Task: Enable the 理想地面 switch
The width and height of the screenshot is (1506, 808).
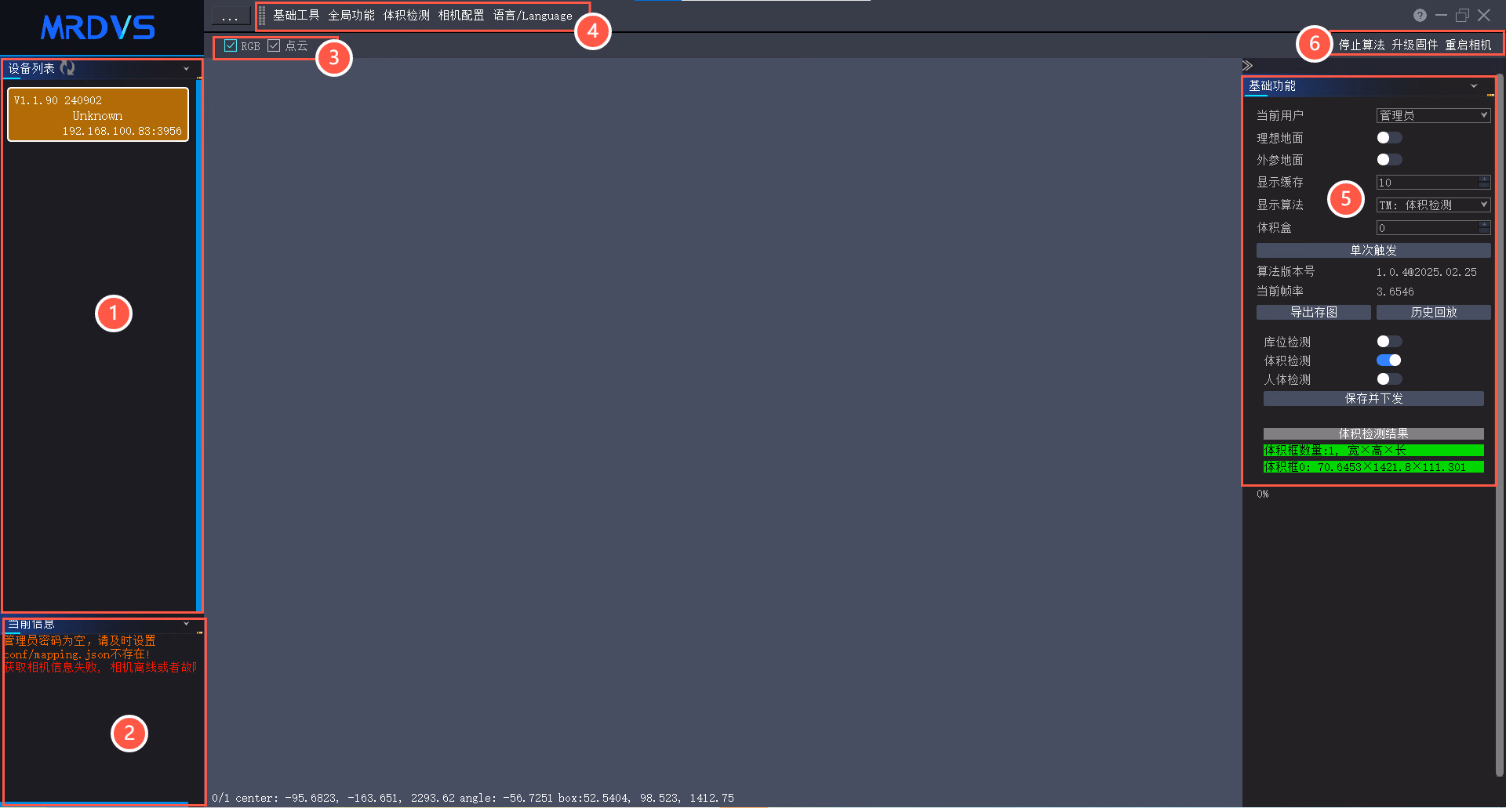Action: pyautogui.click(x=1389, y=138)
